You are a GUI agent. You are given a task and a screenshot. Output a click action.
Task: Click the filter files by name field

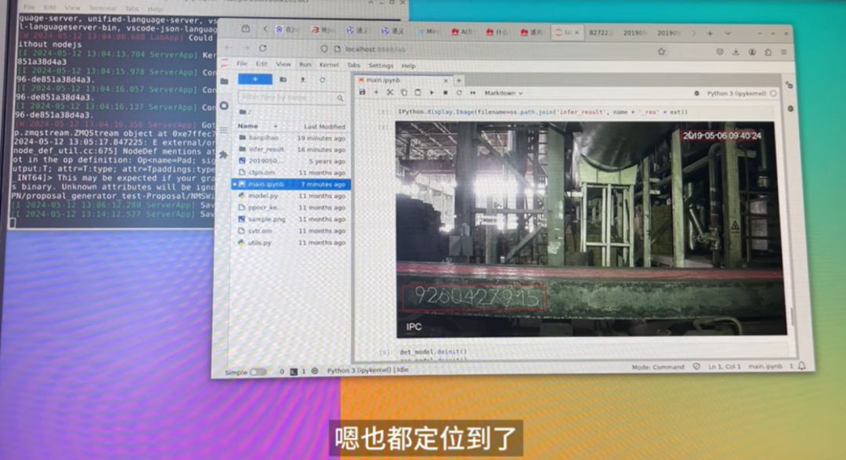pos(291,98)
